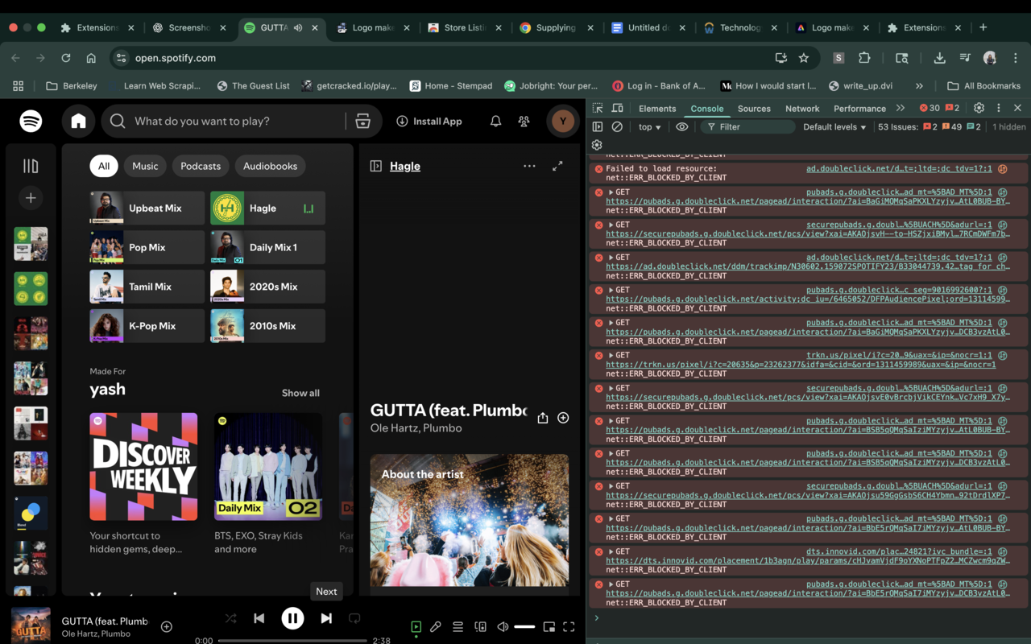Show the console sidebar button
The width and height of the screenshot is (1031, 644).
[597, 126]
